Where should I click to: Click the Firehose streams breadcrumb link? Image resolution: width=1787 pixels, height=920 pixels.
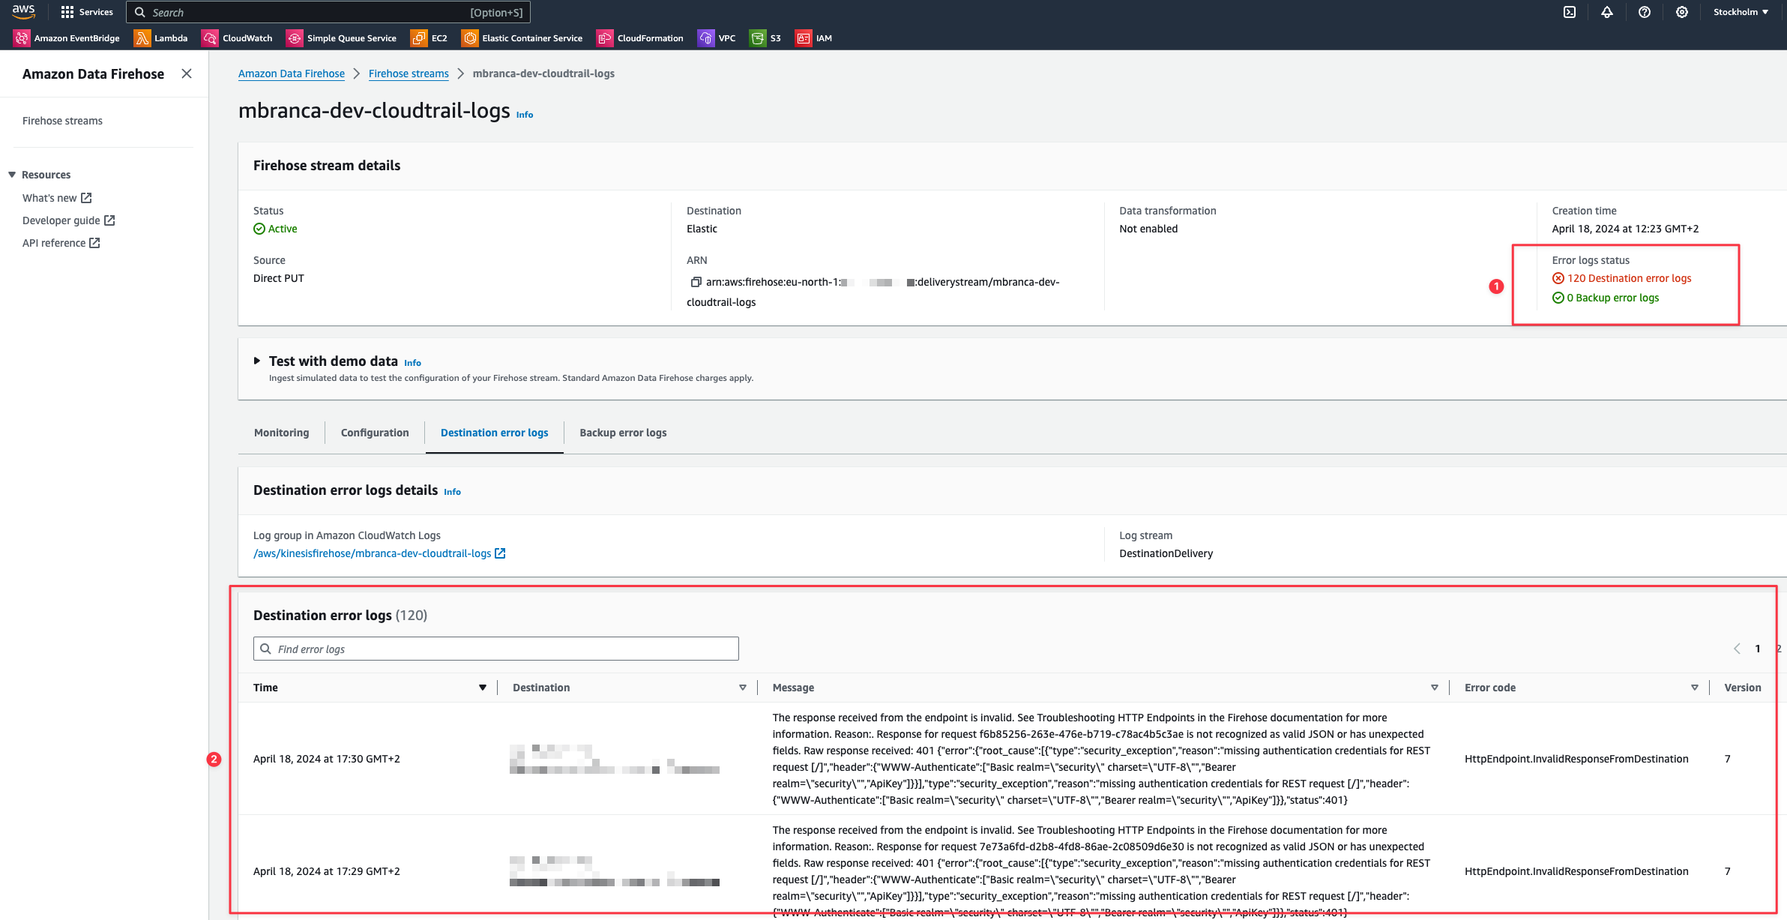[408, 73]
